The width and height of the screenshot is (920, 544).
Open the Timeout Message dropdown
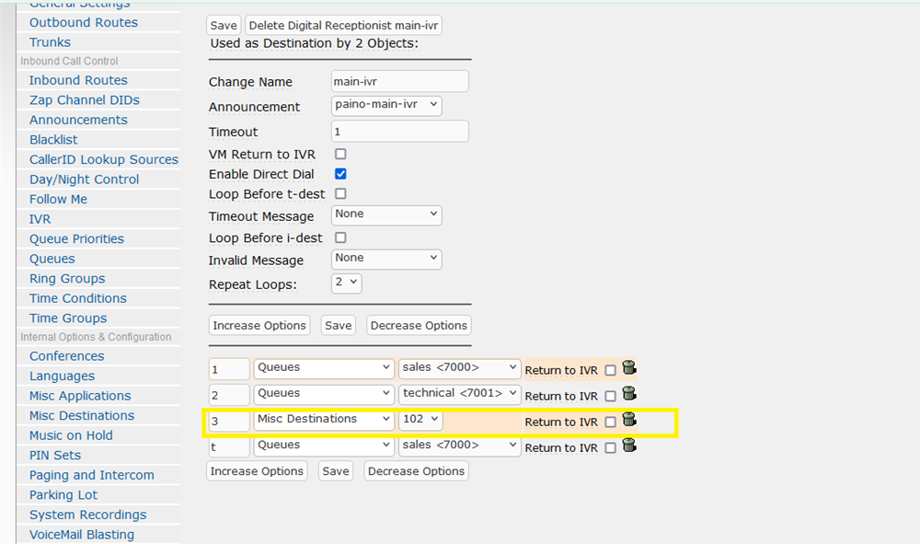coord(386,214)
